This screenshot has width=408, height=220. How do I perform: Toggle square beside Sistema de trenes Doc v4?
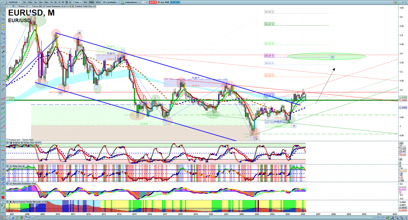[11, 143]
